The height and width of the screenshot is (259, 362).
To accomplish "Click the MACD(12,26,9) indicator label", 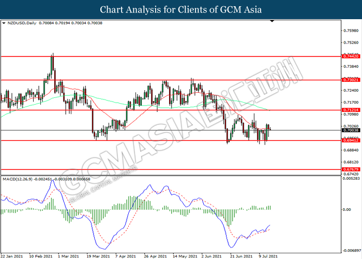I will click(18, 179).
